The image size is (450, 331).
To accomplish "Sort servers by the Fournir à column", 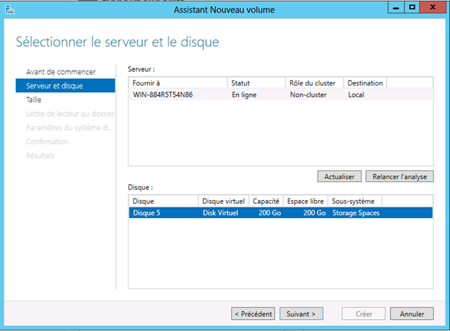I will (x=178, y=83).
